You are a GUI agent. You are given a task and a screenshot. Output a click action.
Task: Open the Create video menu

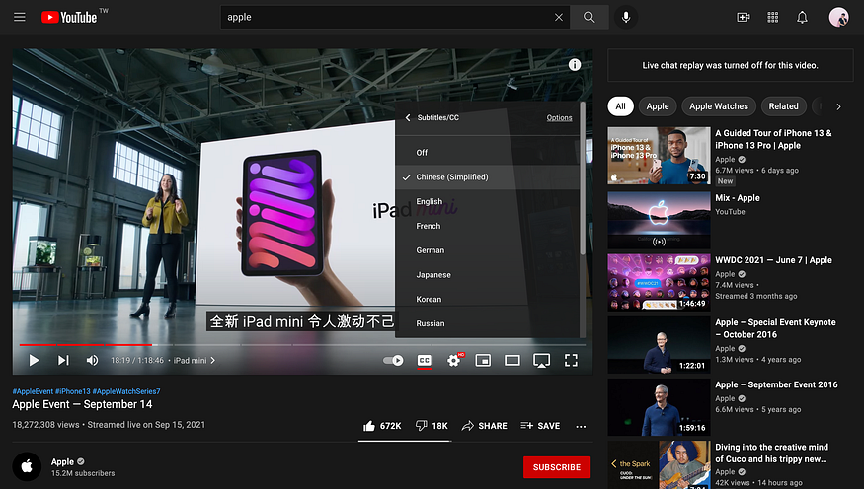[x=744, y=17]
